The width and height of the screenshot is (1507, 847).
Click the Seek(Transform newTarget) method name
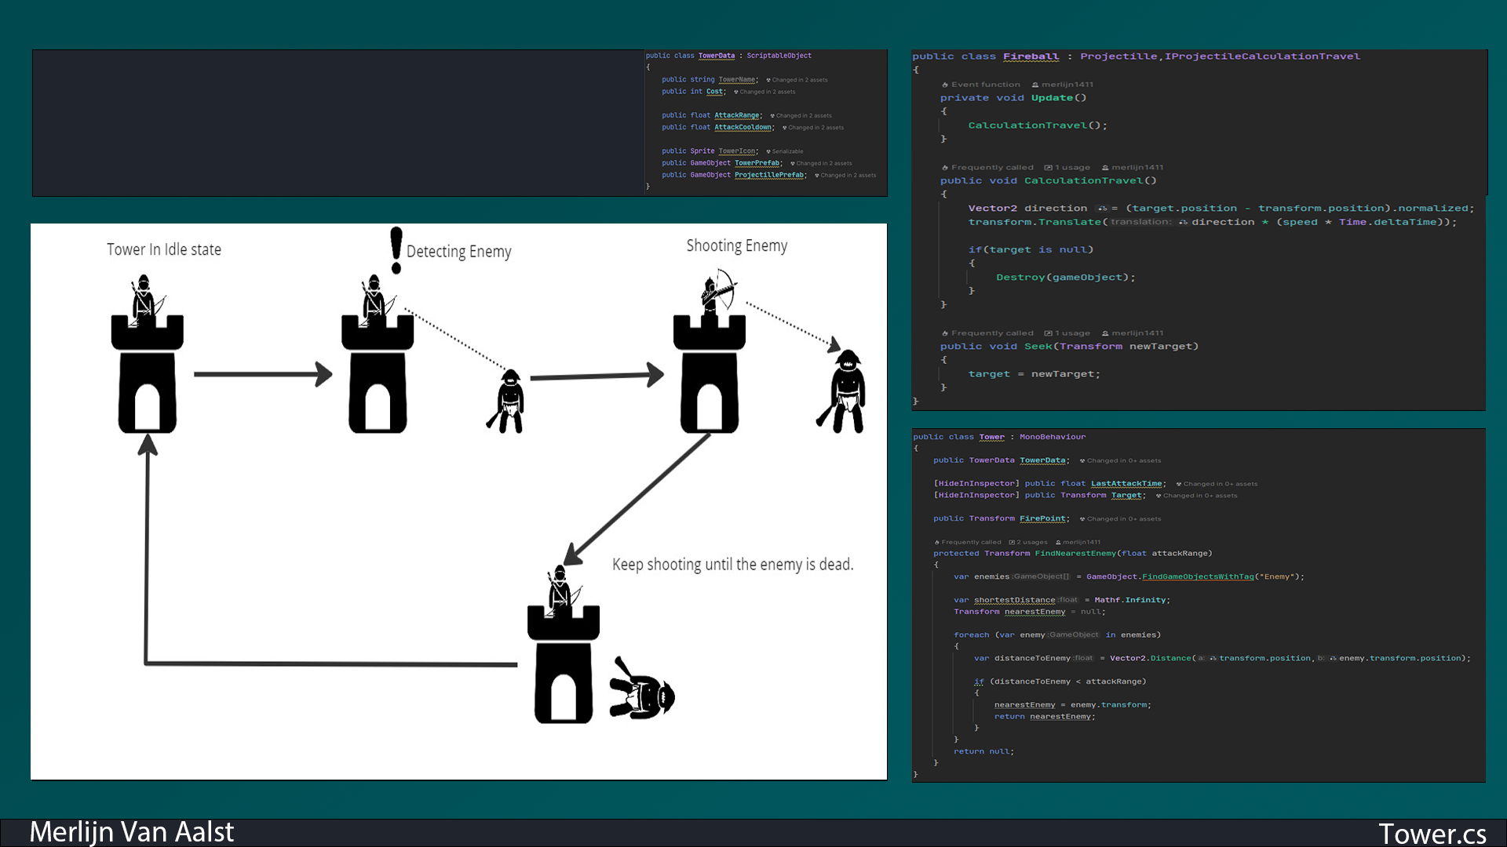click(1038, 347)
